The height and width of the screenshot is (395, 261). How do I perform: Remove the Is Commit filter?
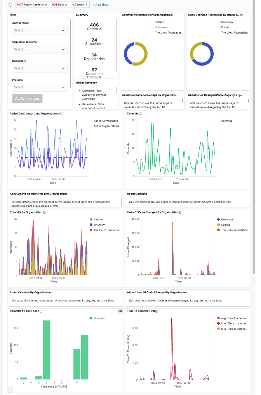click(x=87, y=5)
